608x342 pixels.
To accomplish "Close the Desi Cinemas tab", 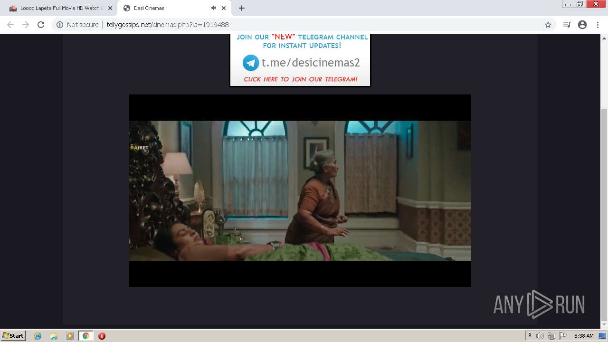I will (224, 8).
